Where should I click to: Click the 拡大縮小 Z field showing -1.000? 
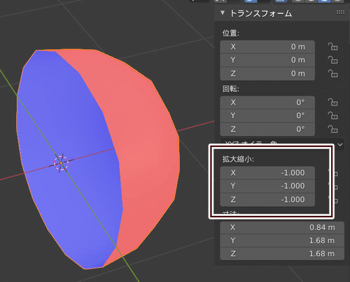coord(267,200)
